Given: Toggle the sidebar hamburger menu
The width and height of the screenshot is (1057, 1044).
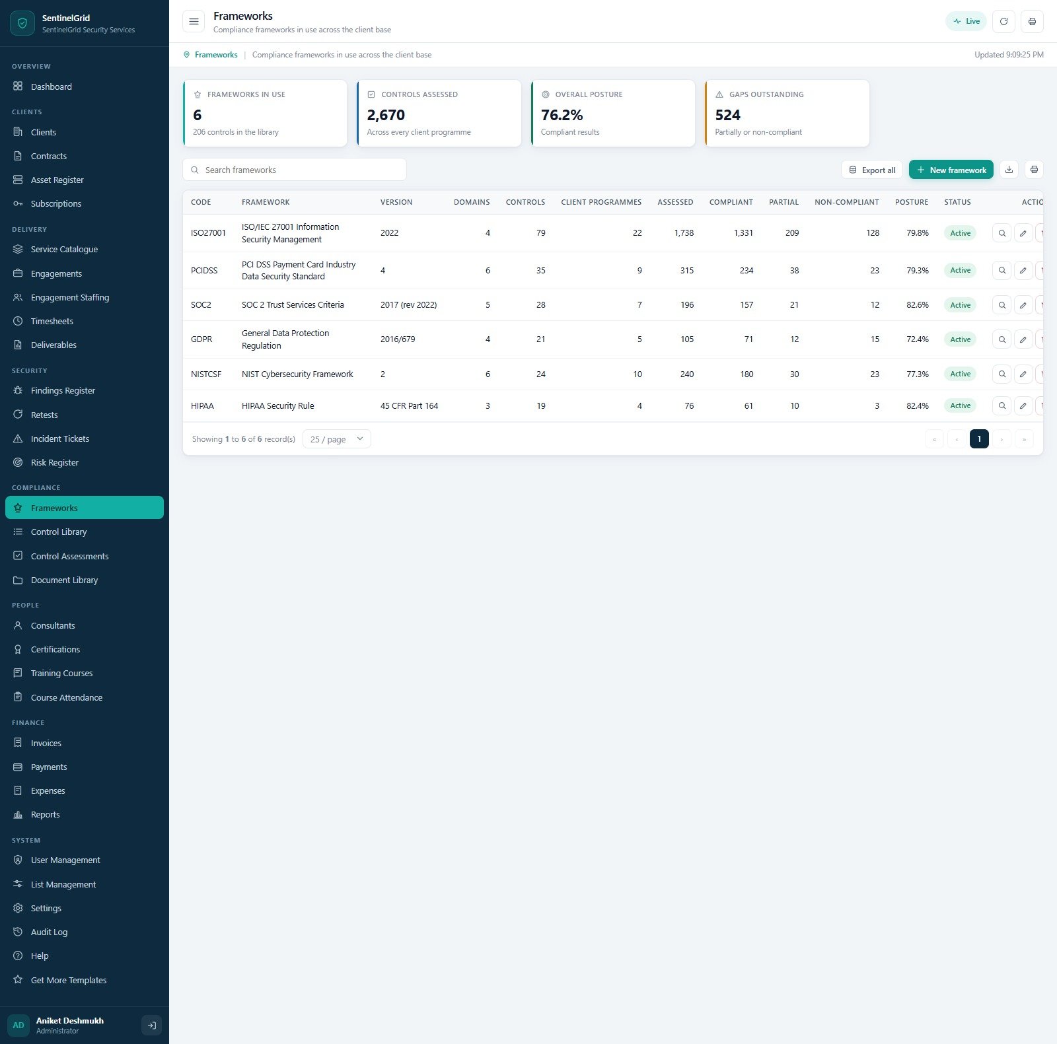Looking at the screenshot, I should (194, 21).
